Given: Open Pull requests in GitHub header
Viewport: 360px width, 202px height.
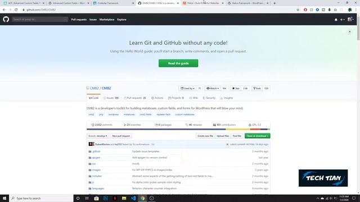Looking at the screenshot, I should 79,20.
